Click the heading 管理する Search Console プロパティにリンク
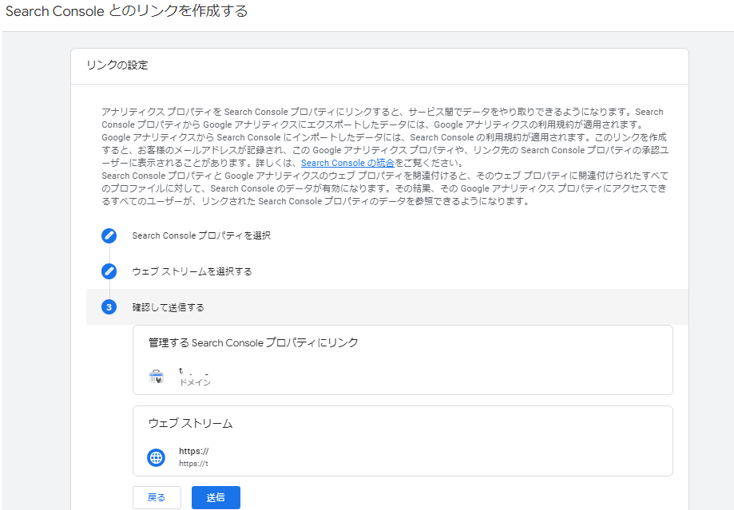Viewport: 734px width, 510px height. coord(253,342)
